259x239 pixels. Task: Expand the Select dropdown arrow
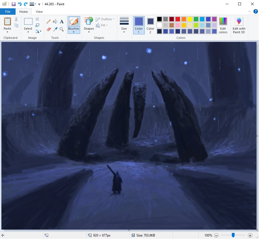(28, 32)
